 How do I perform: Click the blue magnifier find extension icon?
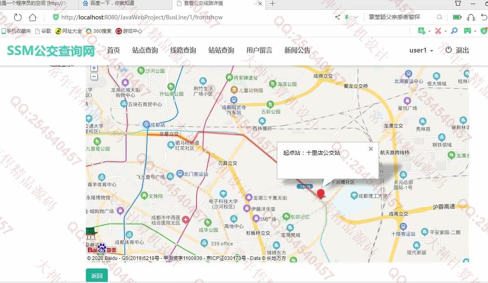click(x=454, y=31)
